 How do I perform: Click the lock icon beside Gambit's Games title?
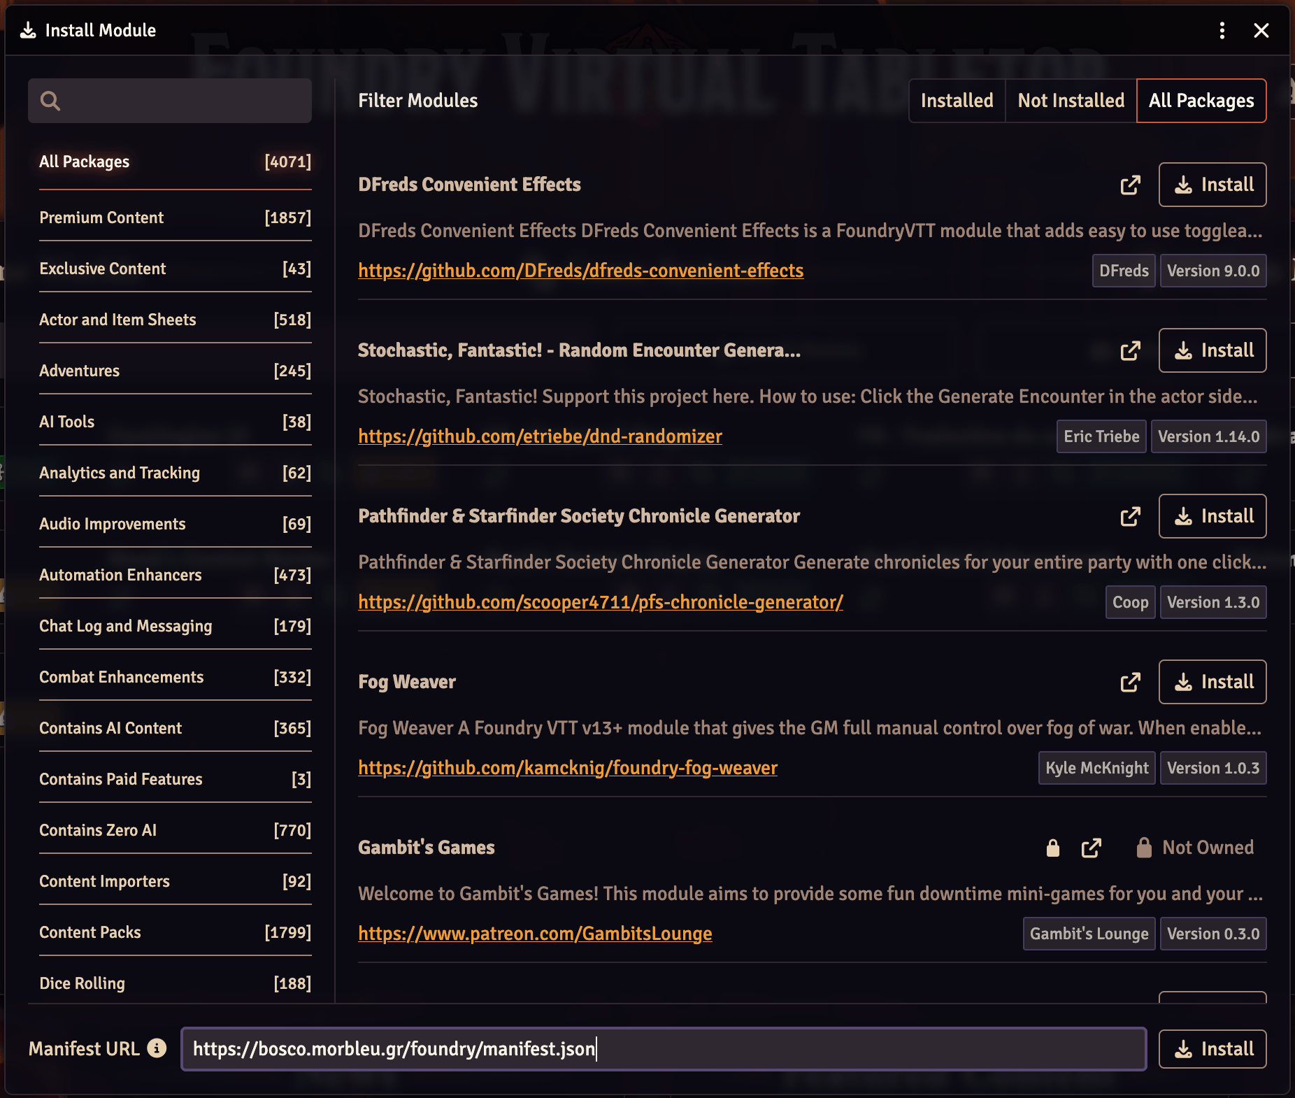pyautogui.click(x=1052, y=848)
